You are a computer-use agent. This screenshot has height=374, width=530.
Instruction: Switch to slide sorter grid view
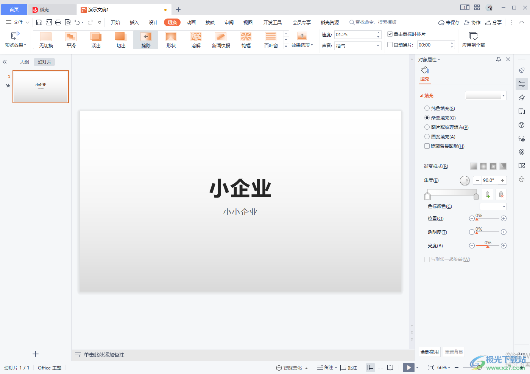pyautogui.click(x=380, y=368)
